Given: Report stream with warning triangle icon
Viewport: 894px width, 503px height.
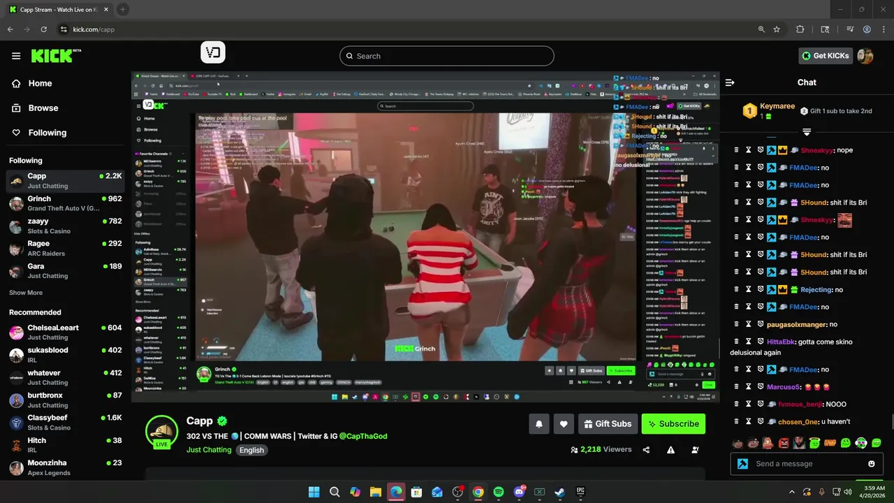Looking at the screenshot, I should coord(670,450).
